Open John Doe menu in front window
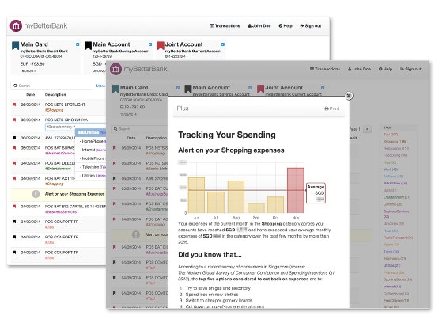This screenshot has height=327, width=435. pos(359,69)
